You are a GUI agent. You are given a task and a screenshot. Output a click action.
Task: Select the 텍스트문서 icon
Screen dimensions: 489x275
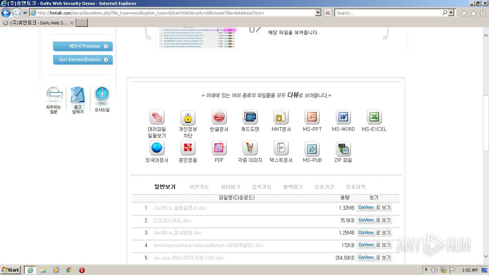click(281, 148)
